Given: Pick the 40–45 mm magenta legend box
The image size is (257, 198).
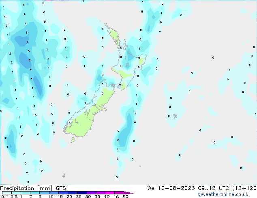Looking at the screenshot, I should (x=110, y=193).
